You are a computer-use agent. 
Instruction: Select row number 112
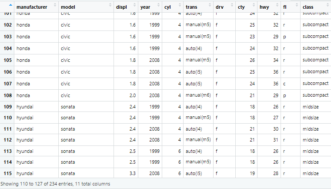(x=7, y=140)
